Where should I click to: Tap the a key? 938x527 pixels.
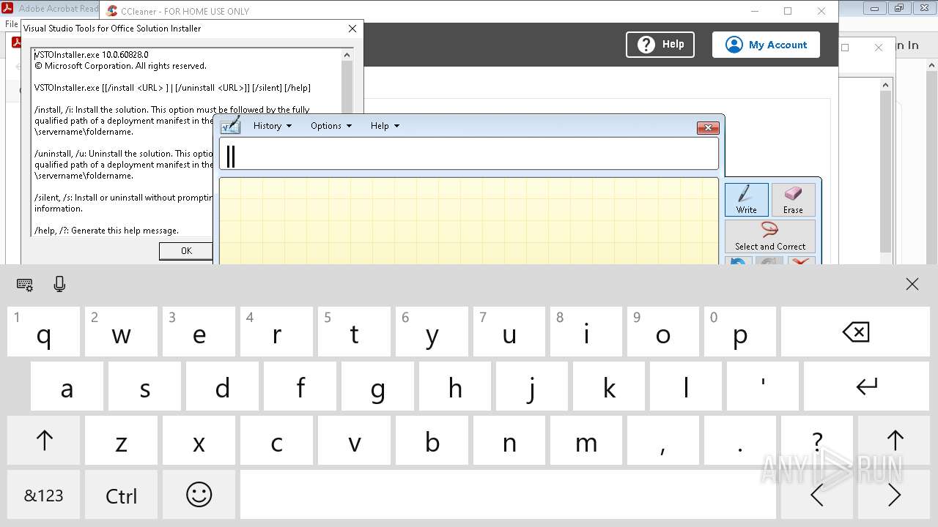click(67, 386)
